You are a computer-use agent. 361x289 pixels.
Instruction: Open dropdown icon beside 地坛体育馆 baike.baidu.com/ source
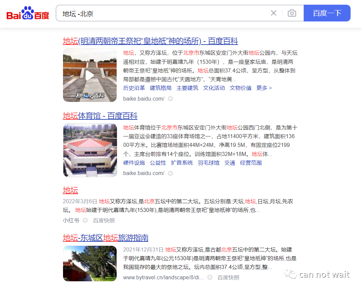coord(170,173)
